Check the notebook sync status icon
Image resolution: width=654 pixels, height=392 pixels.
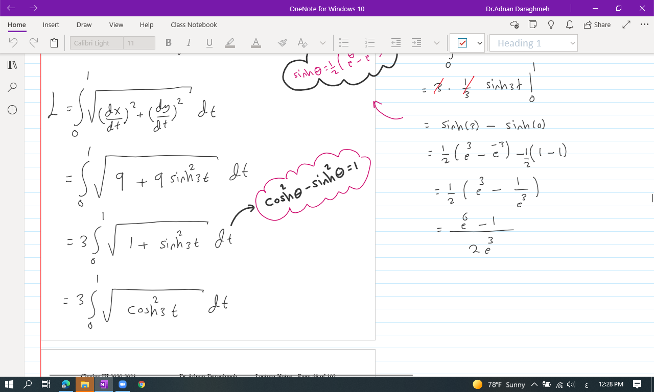(515, 24)
